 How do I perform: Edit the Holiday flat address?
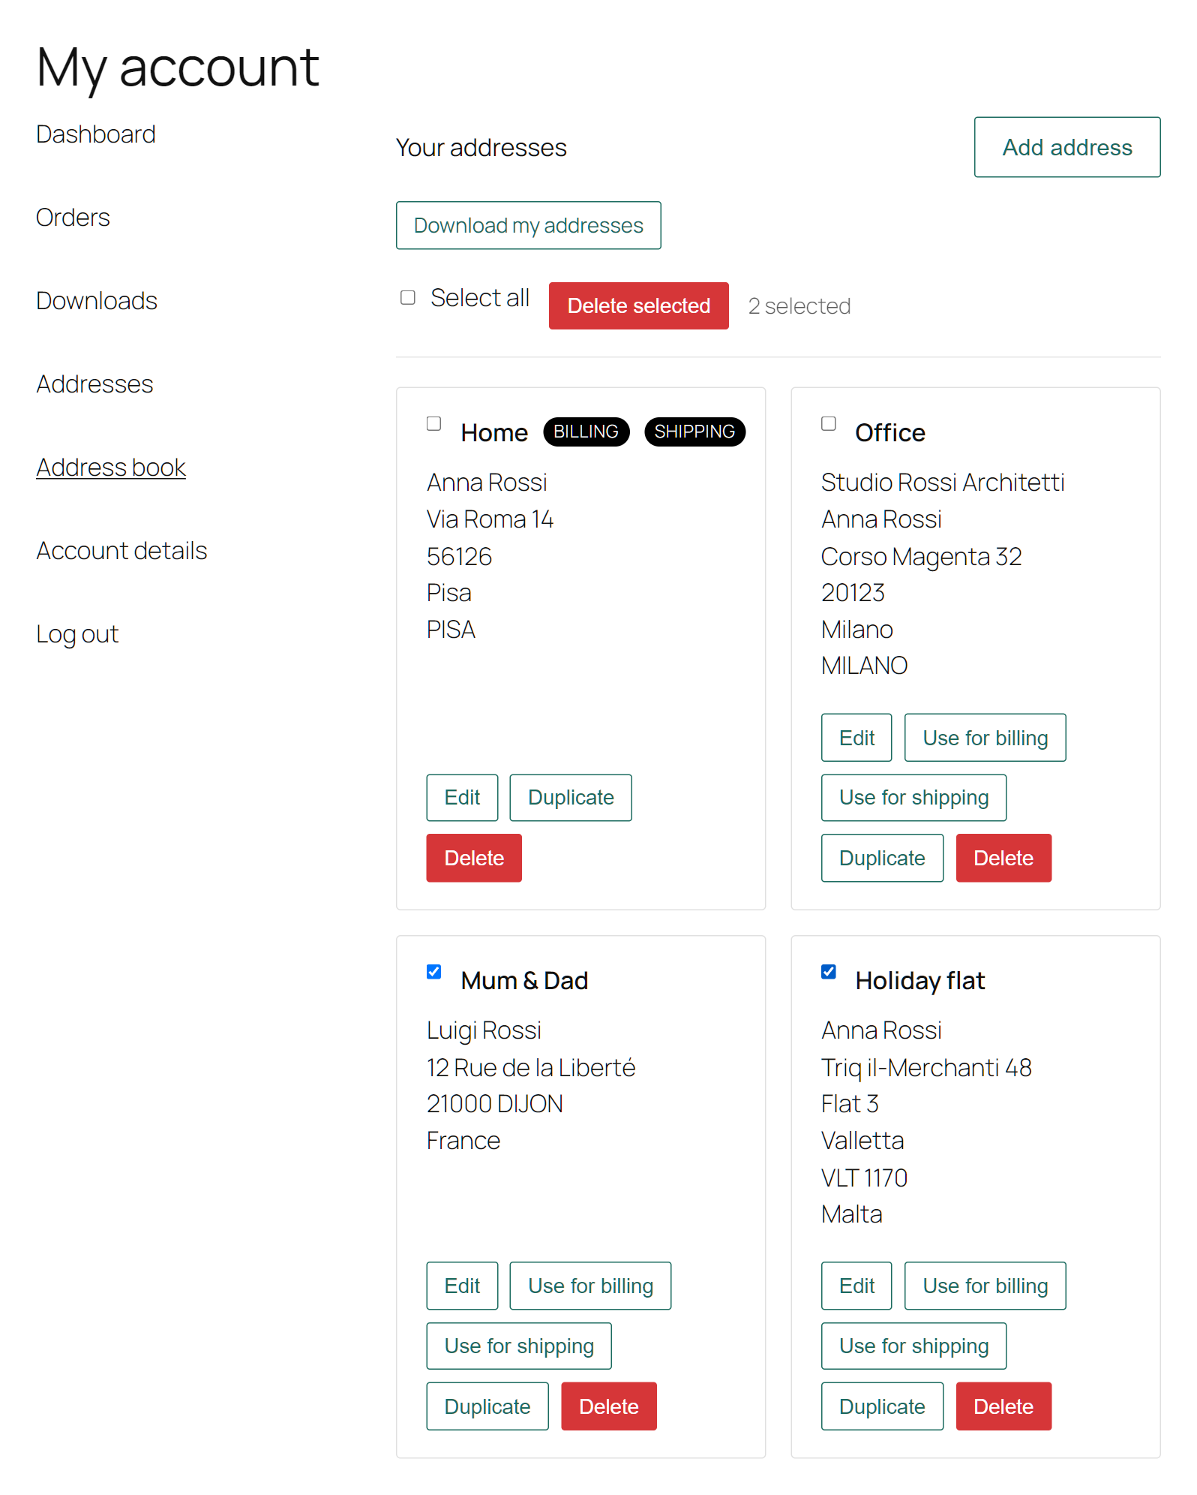[856, 1286]
